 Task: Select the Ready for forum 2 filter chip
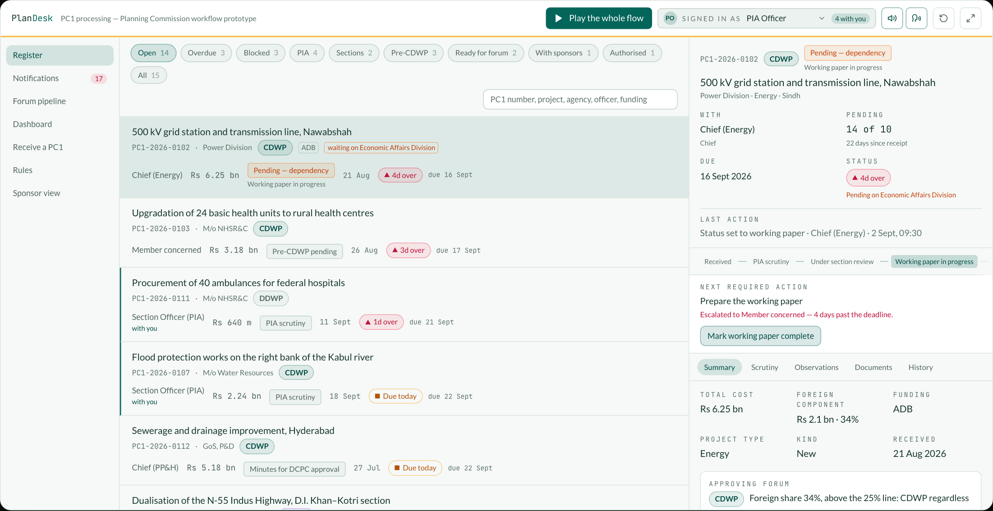(x=486, y=53)
